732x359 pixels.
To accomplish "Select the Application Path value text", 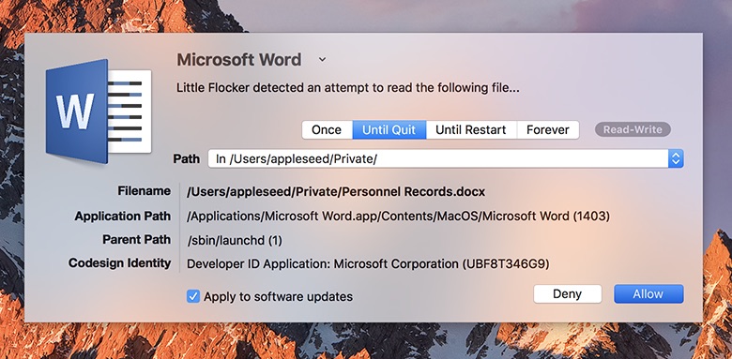I will click(x=398, y=217).
